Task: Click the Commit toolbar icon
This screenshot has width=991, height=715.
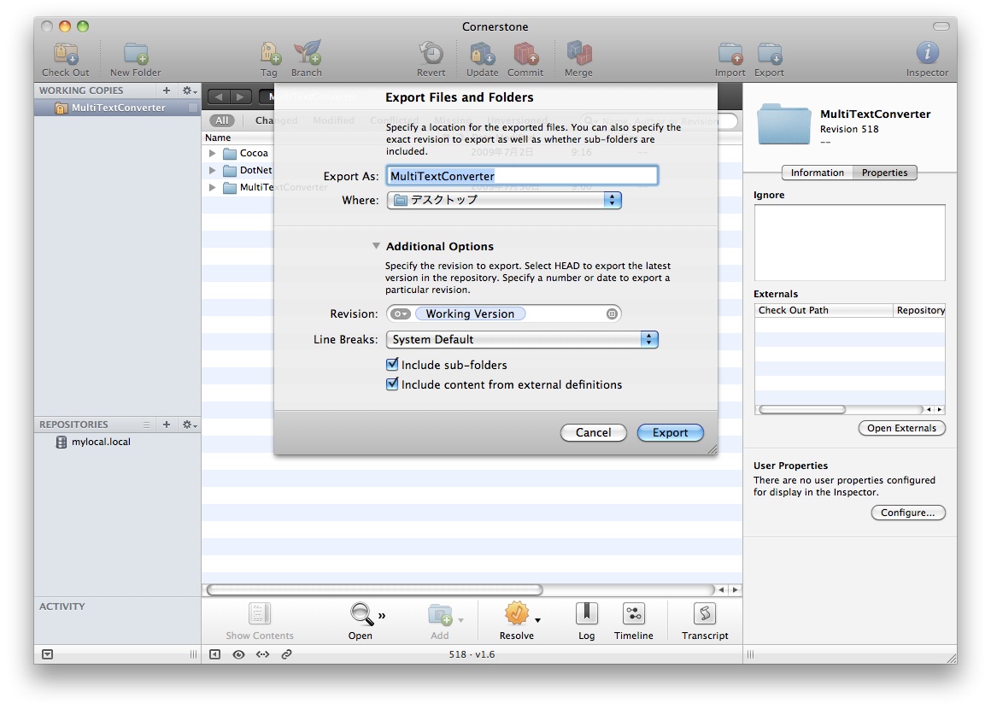Action: click(x=526, y=54)
